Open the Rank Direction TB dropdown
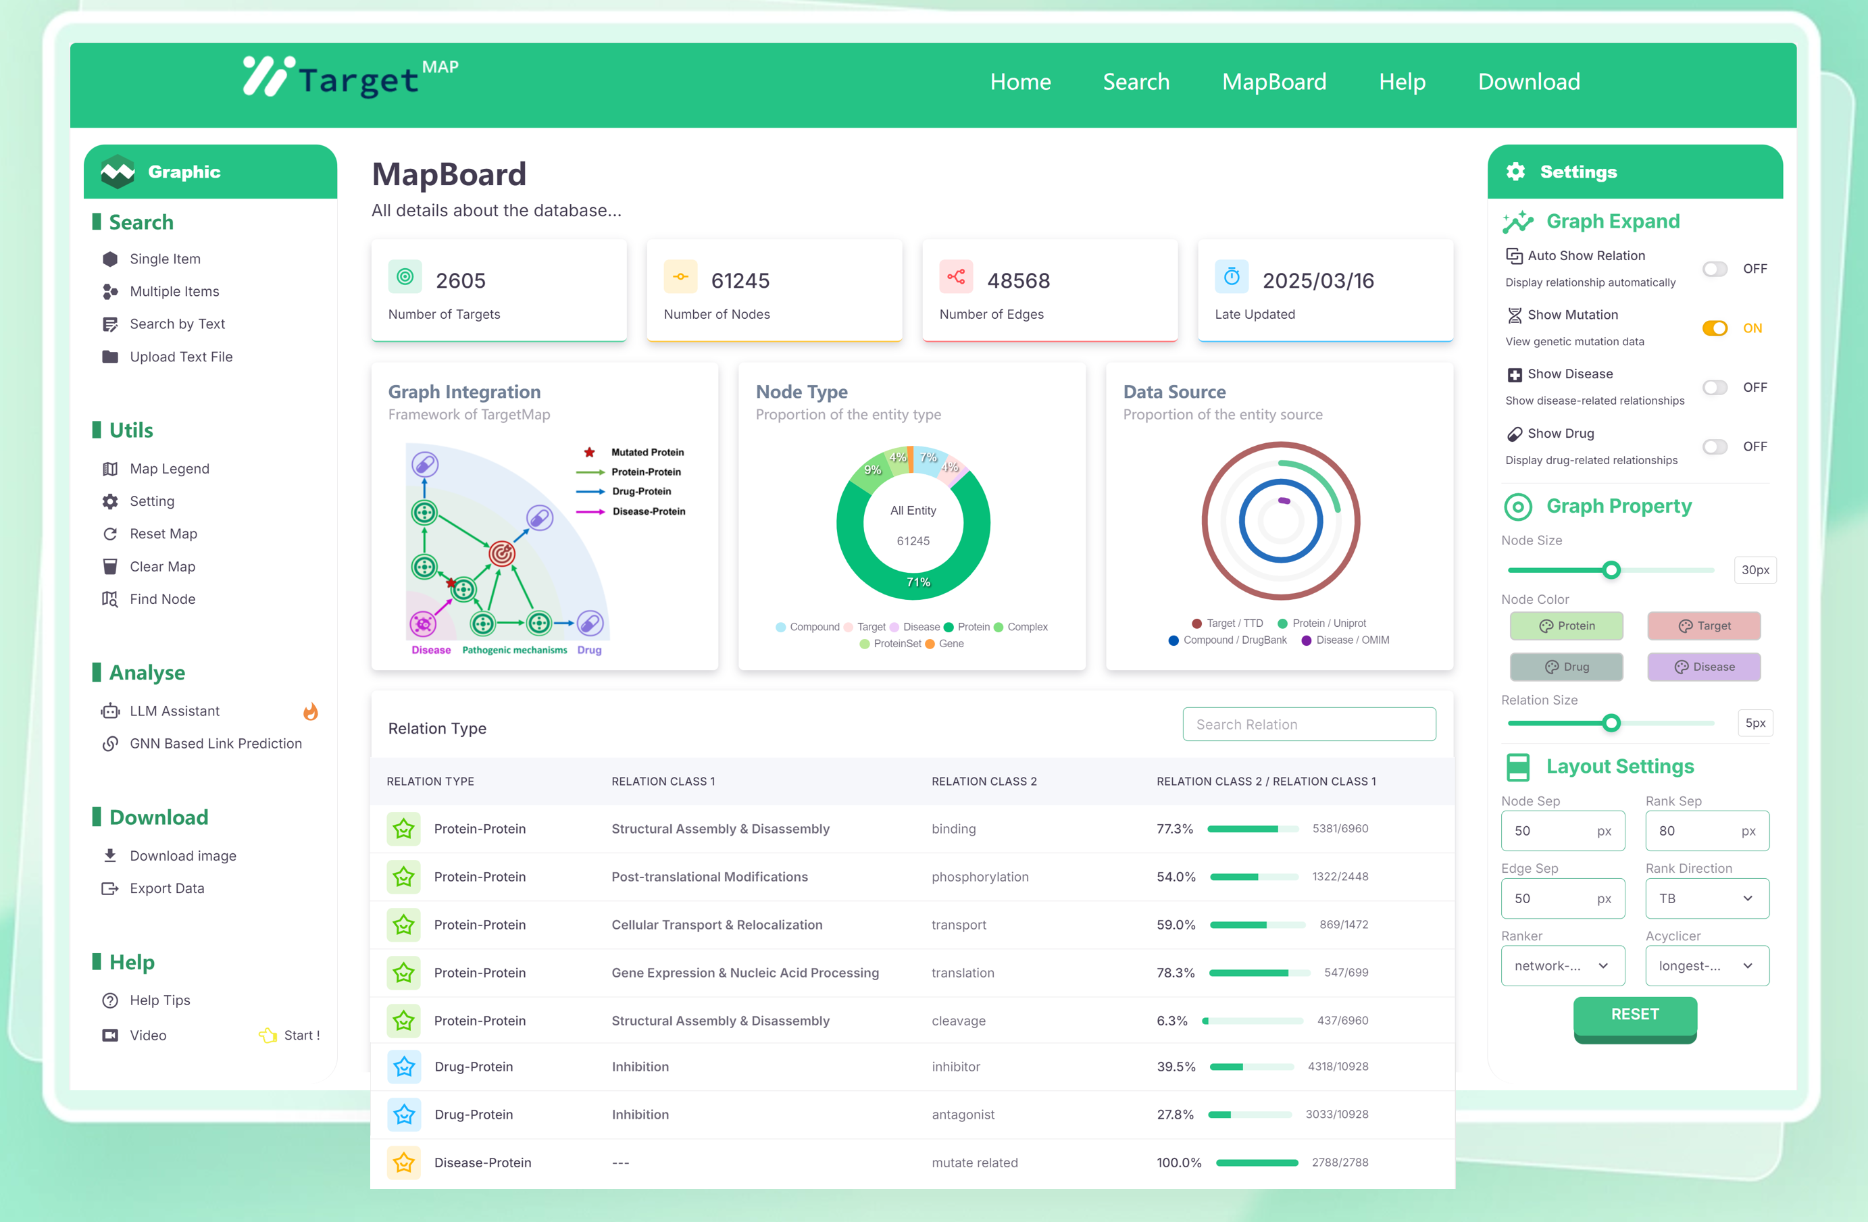The height and width of the screenshot is (1222, 1868). [1707, 898]
